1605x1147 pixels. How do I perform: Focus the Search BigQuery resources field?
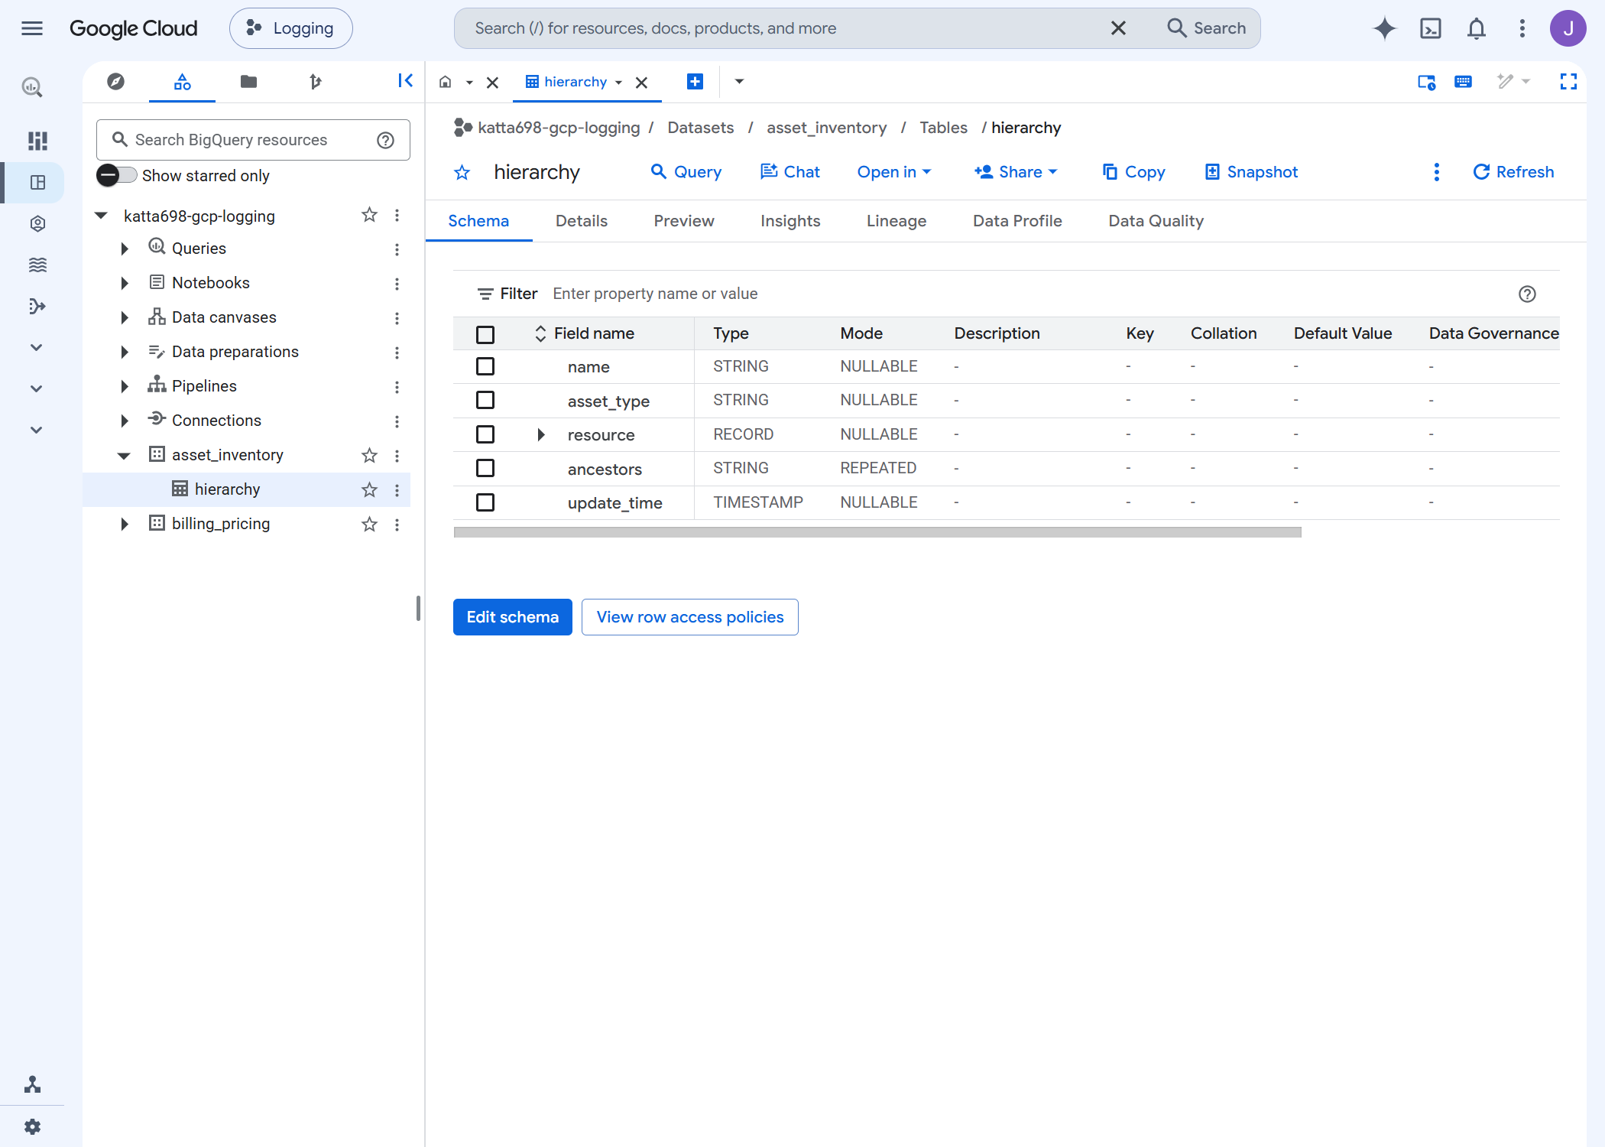(x=253, y=140)
